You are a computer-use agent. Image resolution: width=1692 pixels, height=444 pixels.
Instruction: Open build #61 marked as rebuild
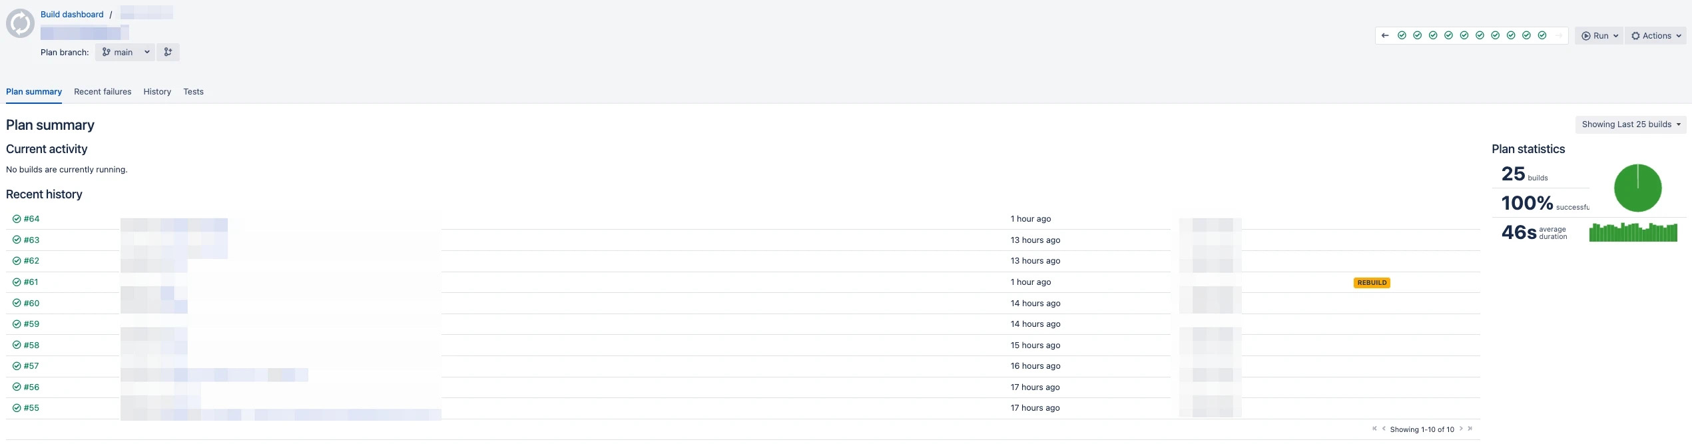31,282
